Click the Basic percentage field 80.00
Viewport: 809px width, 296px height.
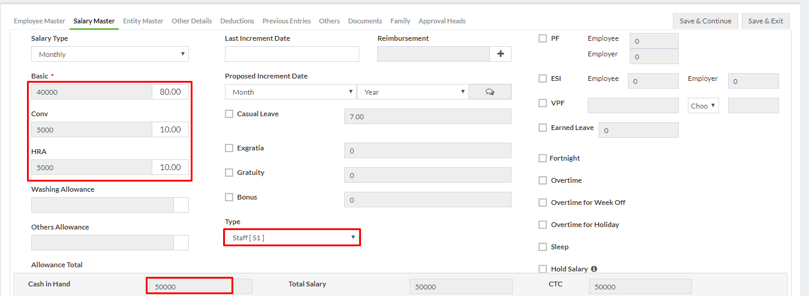tap(170, 92)
